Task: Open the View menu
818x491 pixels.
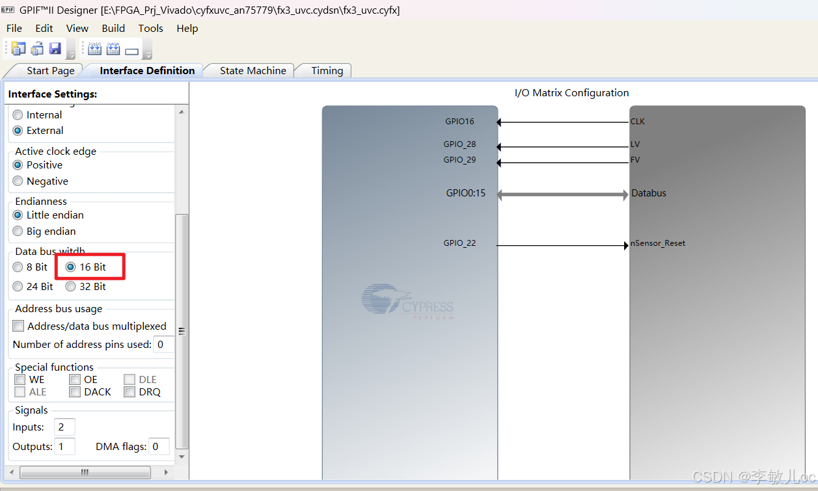Action: [77, 28]
